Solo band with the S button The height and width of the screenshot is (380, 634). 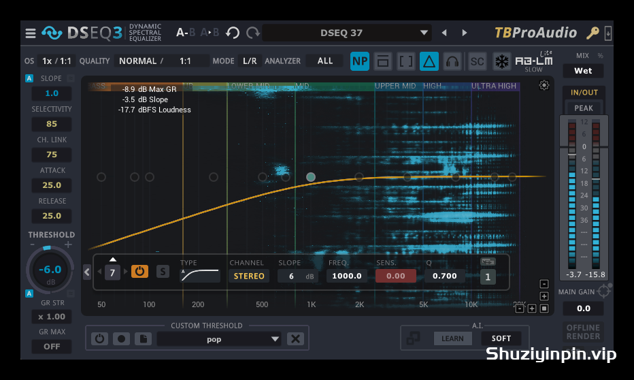click(x=163, y=271)
